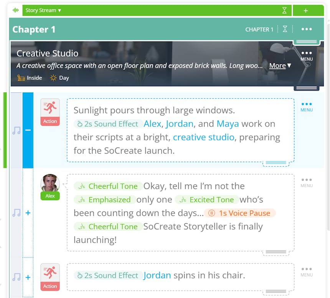
Task: Expand Jordan spins row with plus toggle
Action: click(28, 277)
